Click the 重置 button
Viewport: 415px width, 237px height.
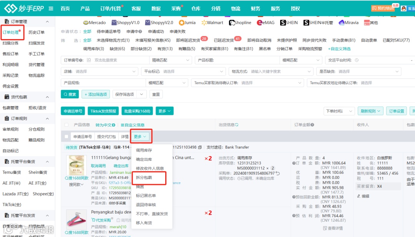(x=156, y=94)
